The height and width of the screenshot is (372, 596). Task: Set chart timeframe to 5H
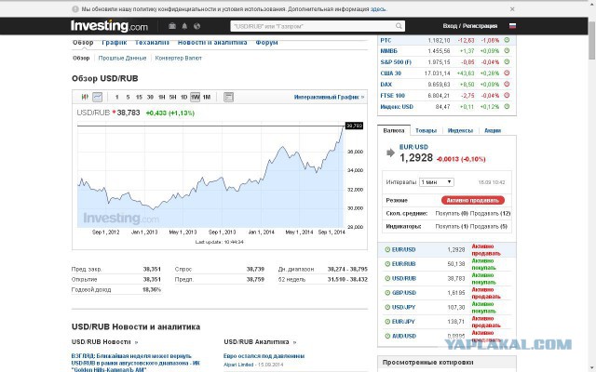click(172, 97)
